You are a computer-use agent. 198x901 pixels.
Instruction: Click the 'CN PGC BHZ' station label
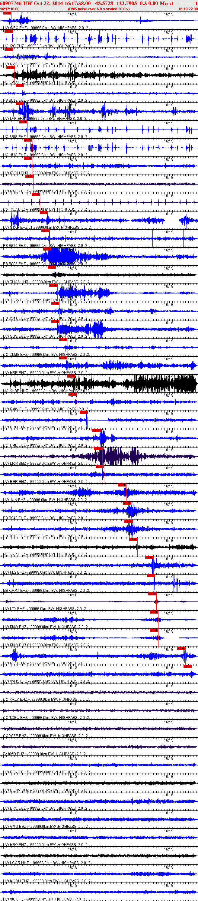15,209
